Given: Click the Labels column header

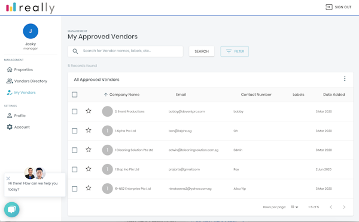Looking at the screenshot, I should pyautogui.click(x=299, y=95).
